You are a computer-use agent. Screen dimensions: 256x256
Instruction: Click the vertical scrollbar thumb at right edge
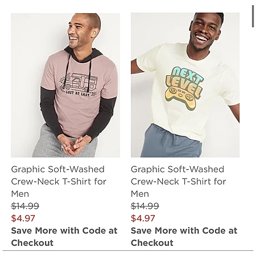pyautogui.click(x=253, y=16)
